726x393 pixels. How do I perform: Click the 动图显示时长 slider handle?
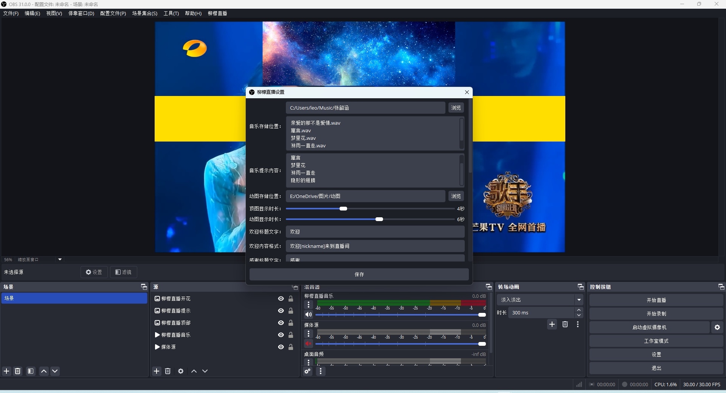(x=379, y=219)
